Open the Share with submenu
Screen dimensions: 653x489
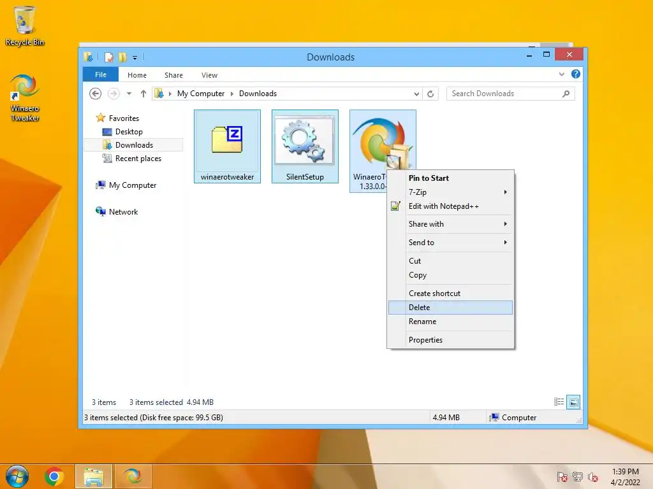[x=451, y=224]
